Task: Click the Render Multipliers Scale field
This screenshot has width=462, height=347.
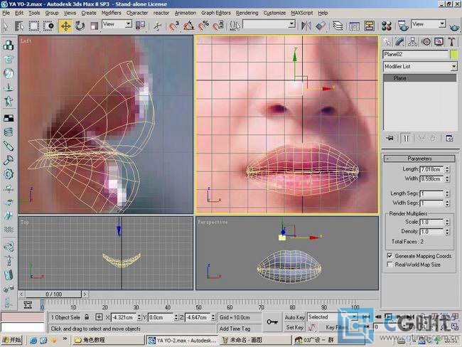Action: 431,222
